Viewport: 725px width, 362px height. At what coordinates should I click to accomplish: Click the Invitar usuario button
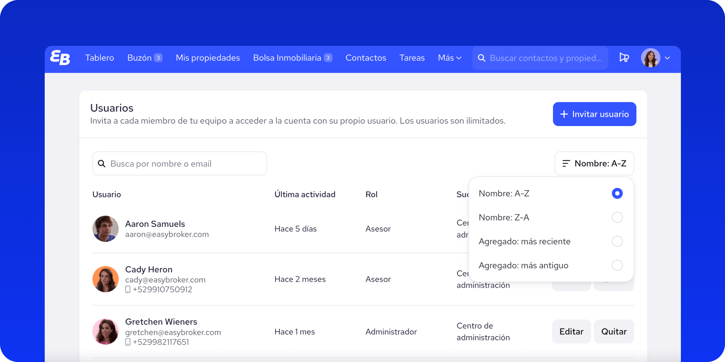click(x=594, y=114)
